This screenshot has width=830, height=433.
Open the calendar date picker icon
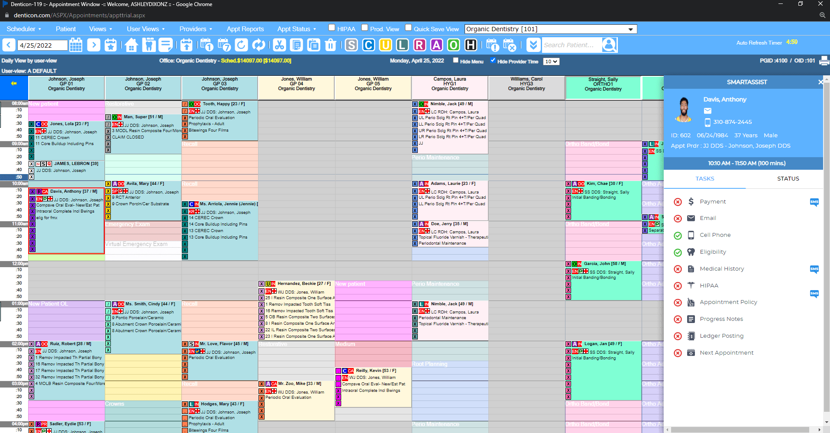tap(76, 45)
